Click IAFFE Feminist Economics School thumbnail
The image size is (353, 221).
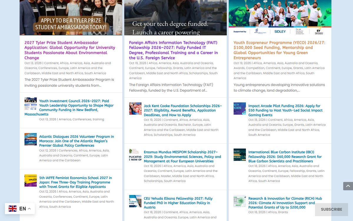31,180
